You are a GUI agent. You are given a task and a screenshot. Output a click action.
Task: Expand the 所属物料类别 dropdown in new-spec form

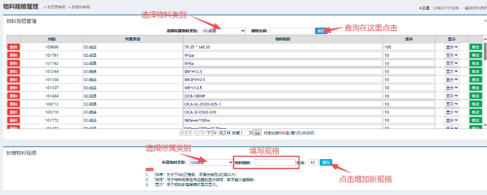211,162
